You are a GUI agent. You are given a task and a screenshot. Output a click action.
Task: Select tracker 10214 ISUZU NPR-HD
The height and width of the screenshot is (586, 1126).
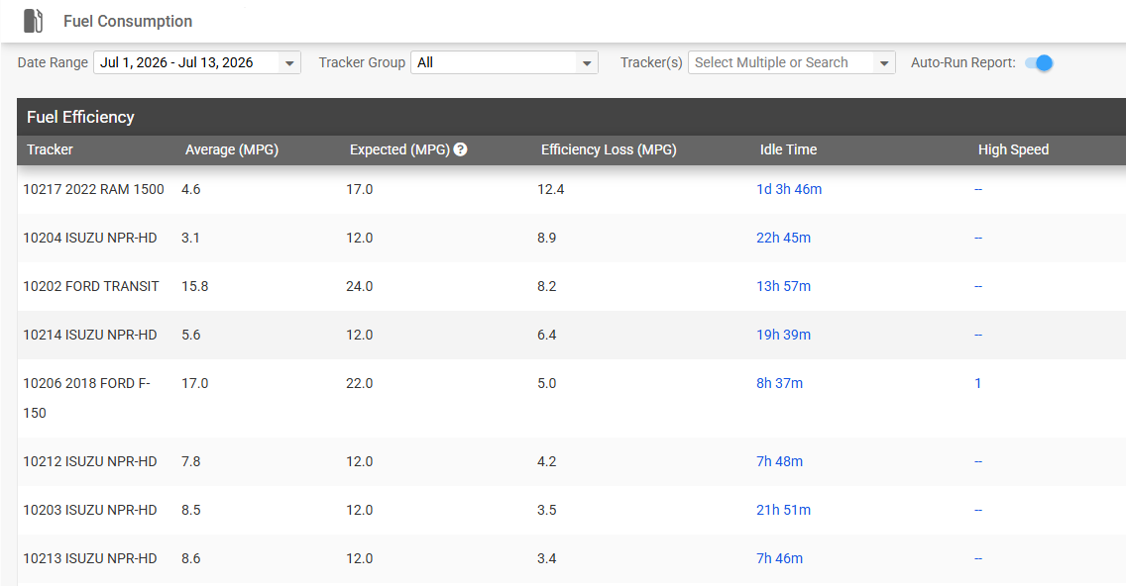90,335
